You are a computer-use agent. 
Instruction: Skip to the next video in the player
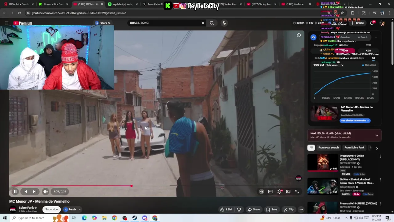[34, 191]
